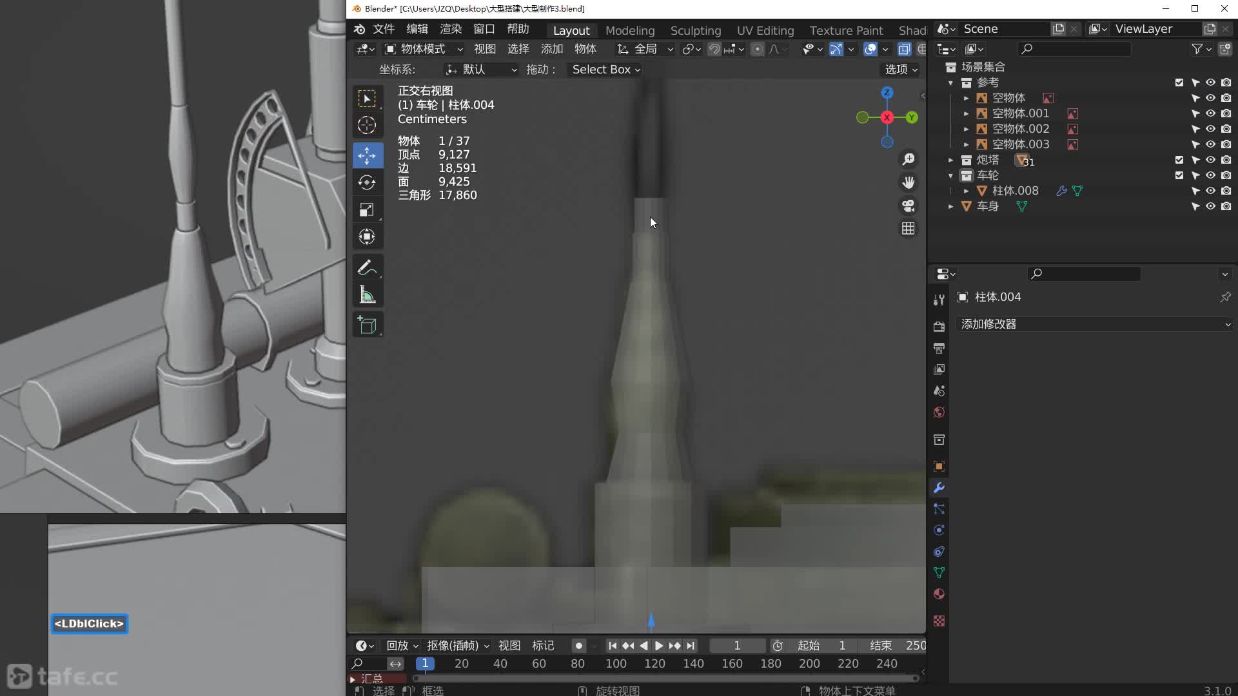
Task: Expand the 炮塔 collection tree
Action: click(950, 160)
